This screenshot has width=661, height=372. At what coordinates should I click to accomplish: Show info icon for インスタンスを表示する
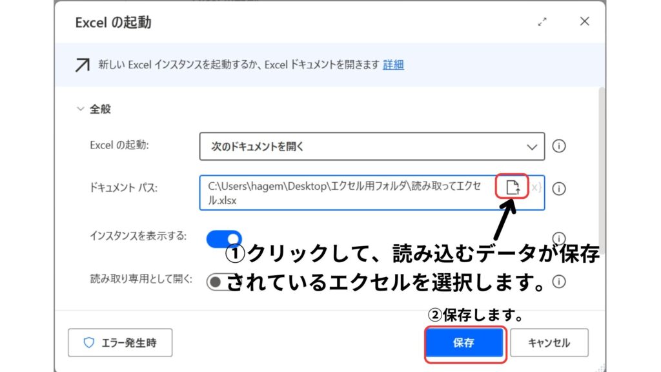click(x=559, y=238)
